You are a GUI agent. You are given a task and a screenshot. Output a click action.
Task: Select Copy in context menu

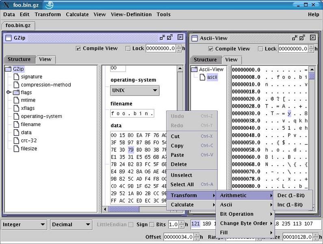tap(192, 146)
